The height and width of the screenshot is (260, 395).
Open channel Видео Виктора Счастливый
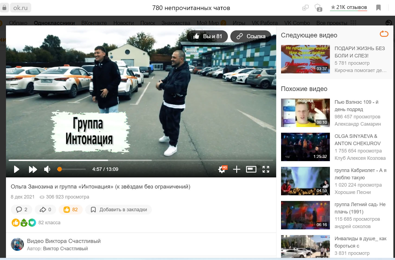[x=64, y=241]
